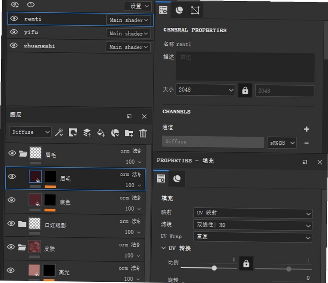
Task: Click the add mask icon in layers toolbar
Action: (73, 133)
